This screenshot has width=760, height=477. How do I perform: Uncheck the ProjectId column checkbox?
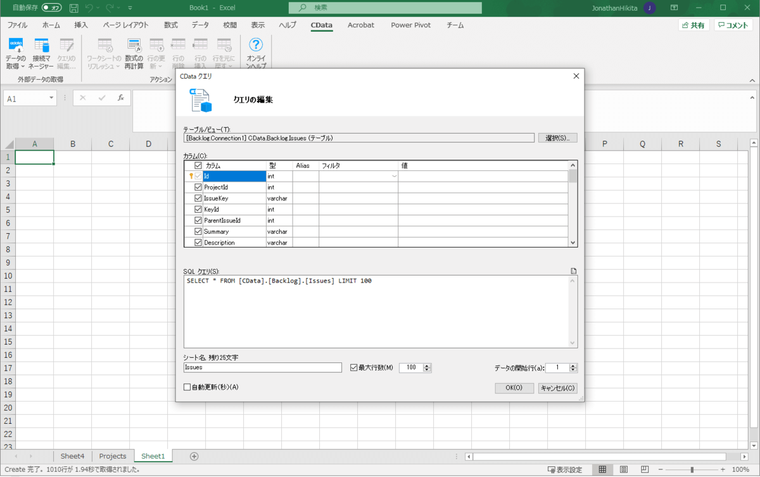tap(198, 188)
